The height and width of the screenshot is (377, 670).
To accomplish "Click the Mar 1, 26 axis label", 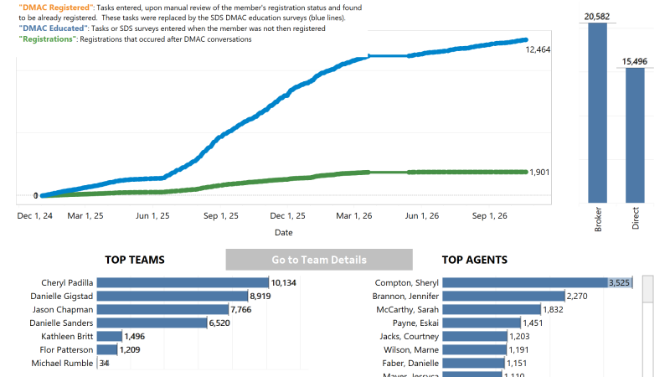I will 353,216.
